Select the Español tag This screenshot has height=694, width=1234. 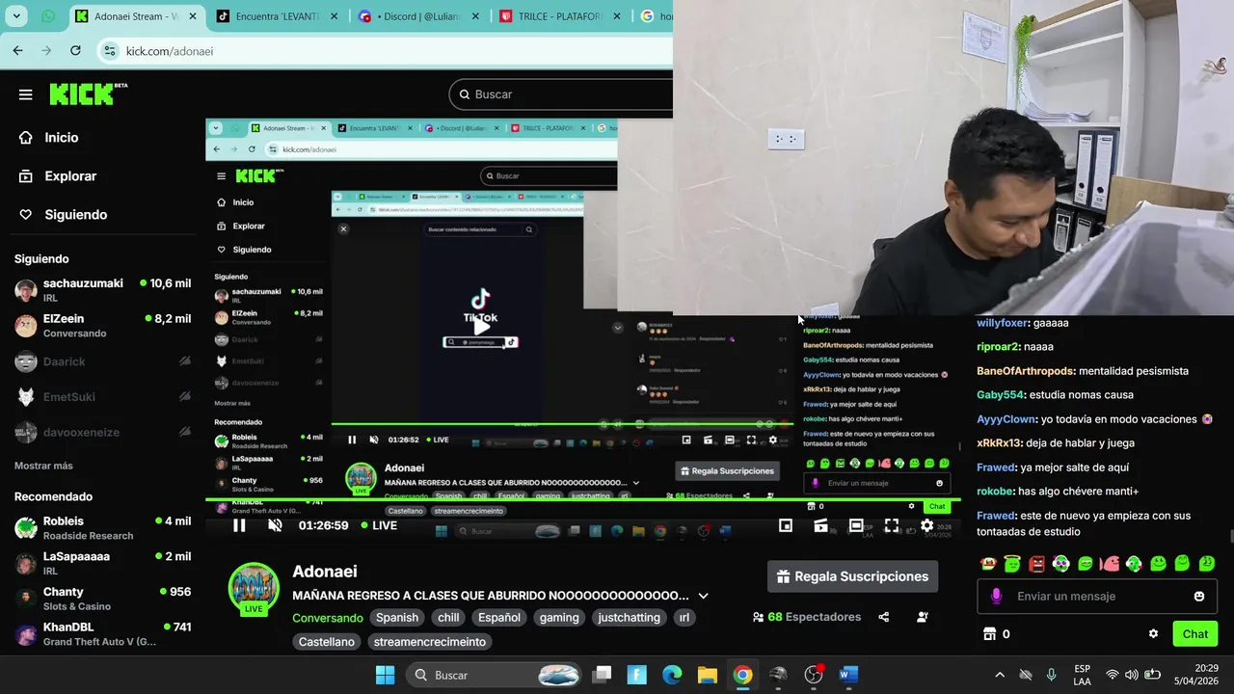coord(499,618)
